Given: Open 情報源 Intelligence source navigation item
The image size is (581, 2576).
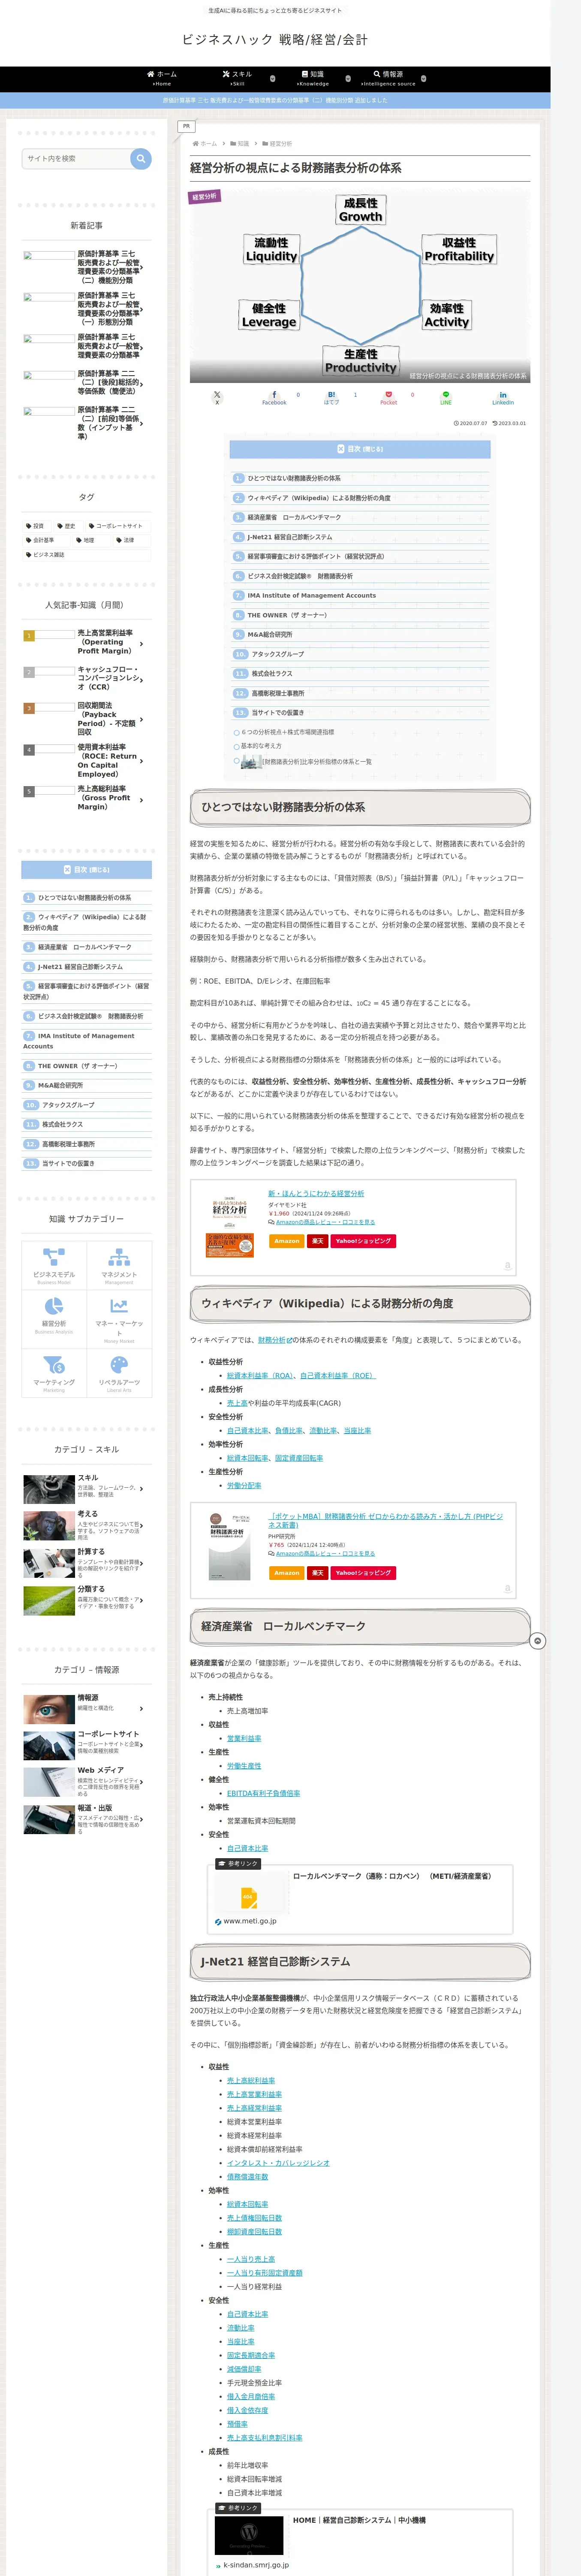Looking at the screenshot, I should pyautogui.click(x=388, y=79).
